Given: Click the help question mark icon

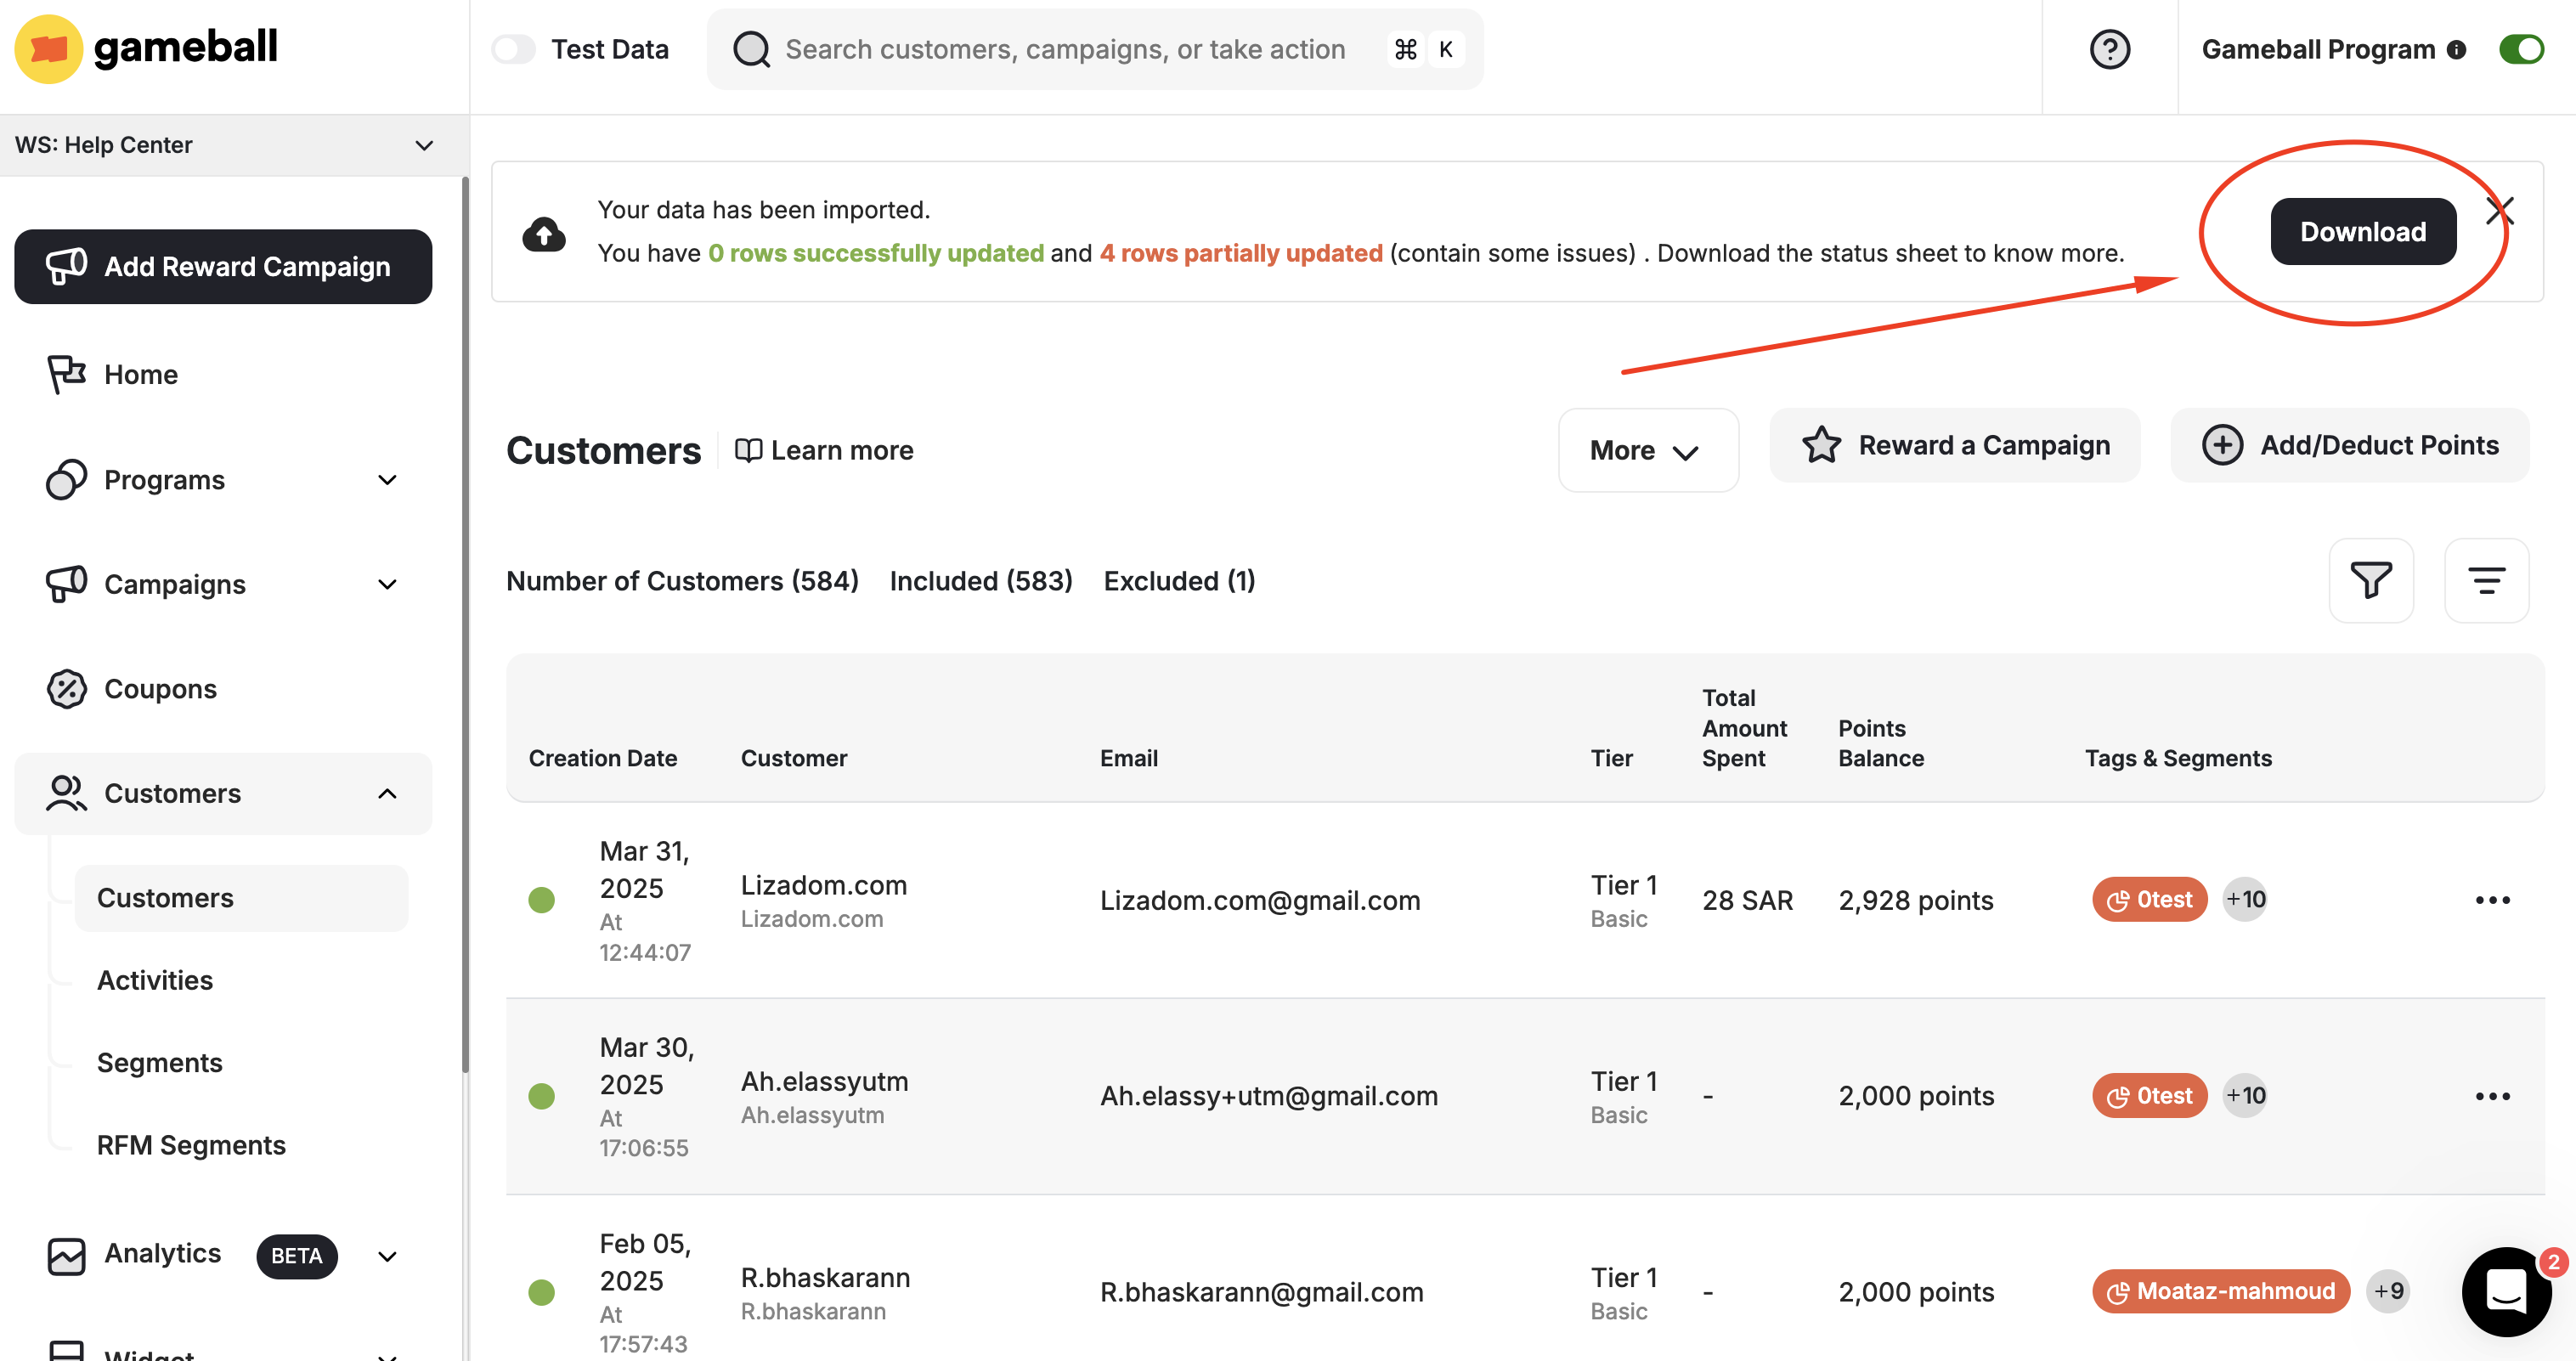Looking at the screenshot, I should point(2109,49).
